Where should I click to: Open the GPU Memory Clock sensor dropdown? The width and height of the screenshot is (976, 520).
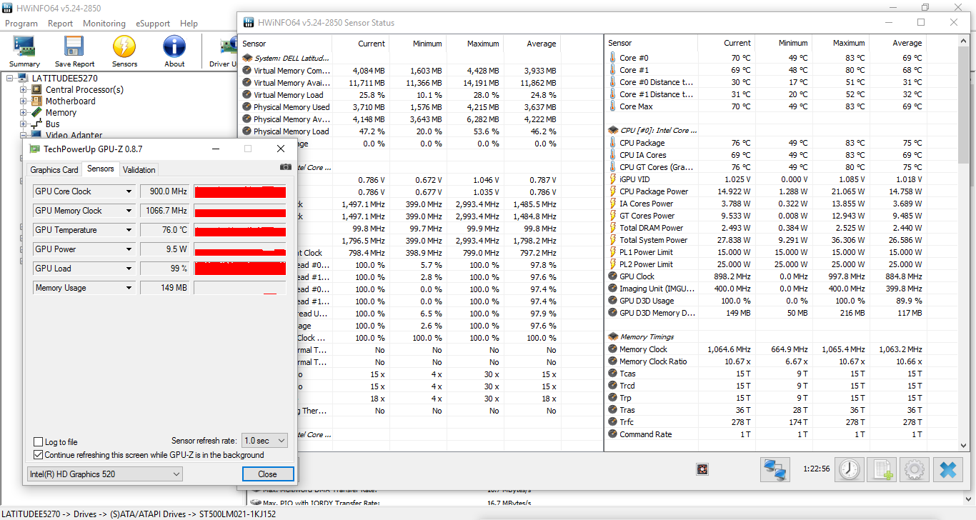(x=129, y=211)
